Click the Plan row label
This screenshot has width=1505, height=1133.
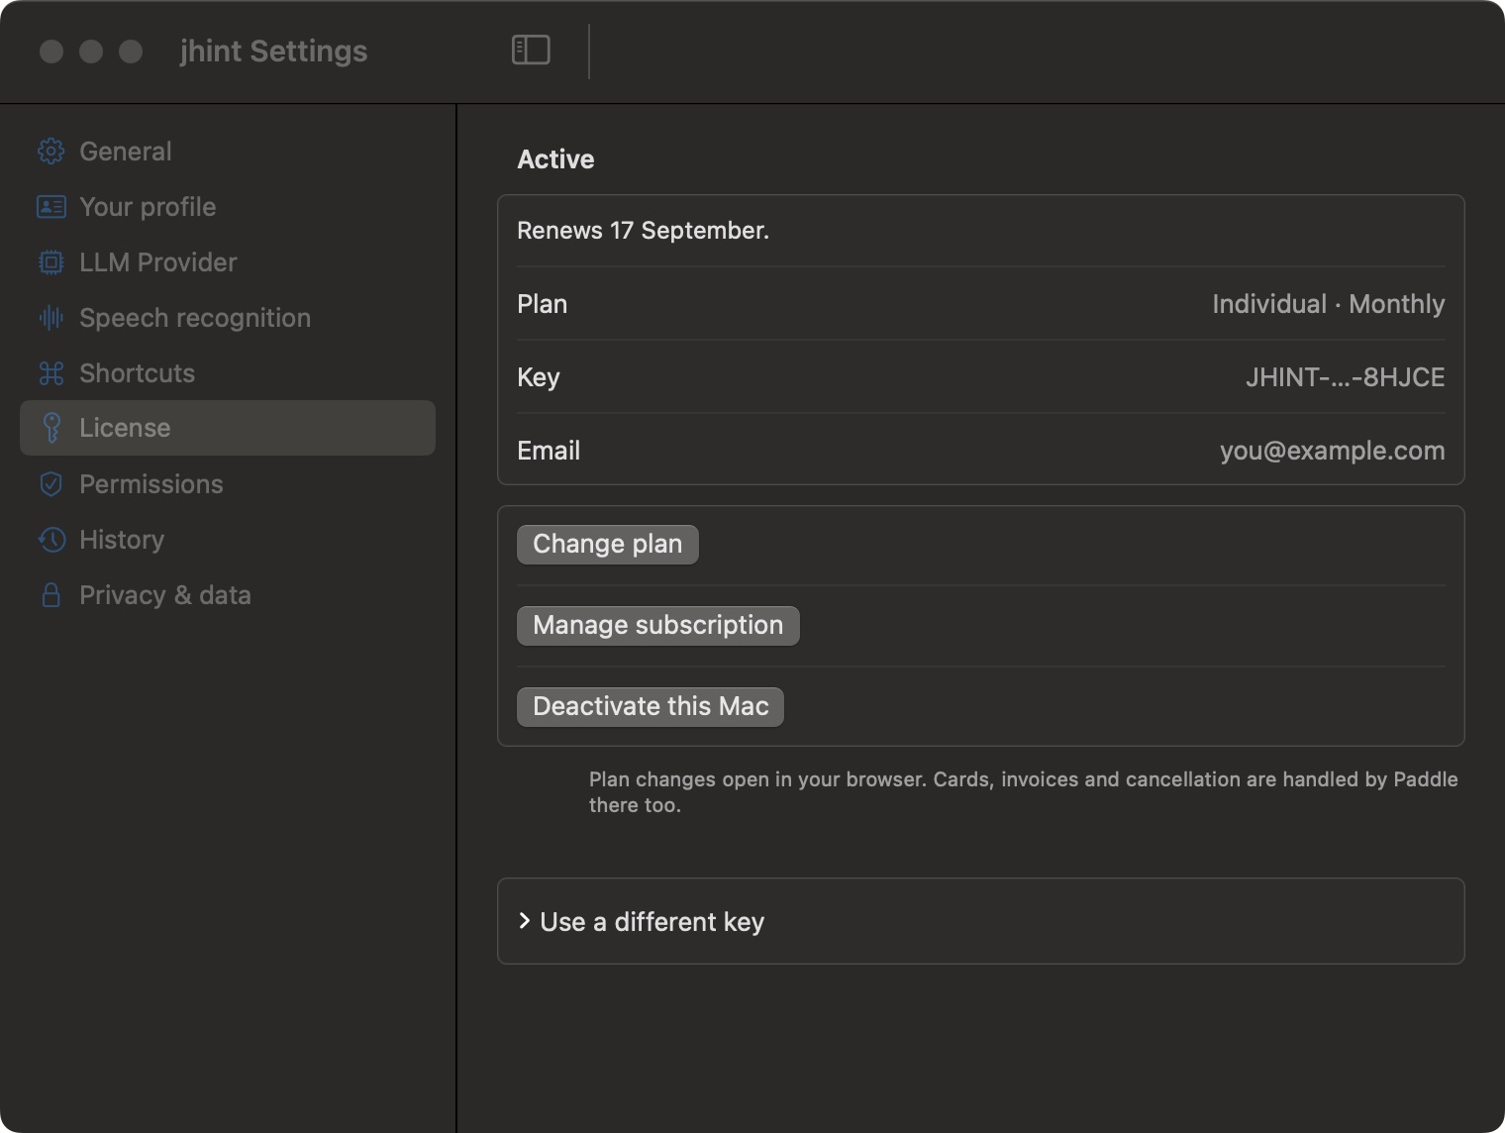[x=543, y=304]
